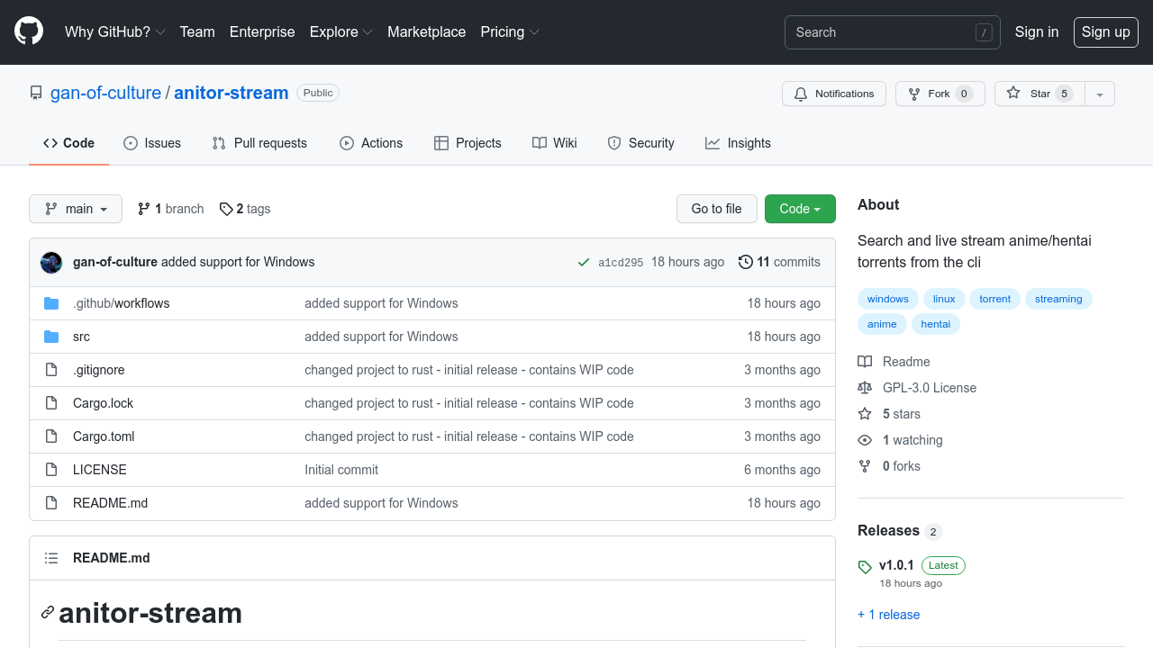
Task: Switch to the Security tab
Action: [x=640, y=143]
